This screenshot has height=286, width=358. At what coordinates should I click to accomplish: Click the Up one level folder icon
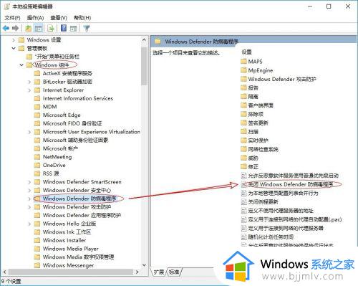click(x=29, y=29)
